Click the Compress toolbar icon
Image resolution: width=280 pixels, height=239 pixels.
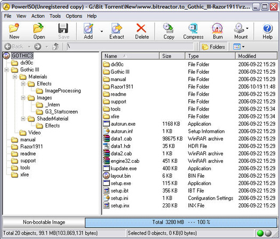click(193, 28)
